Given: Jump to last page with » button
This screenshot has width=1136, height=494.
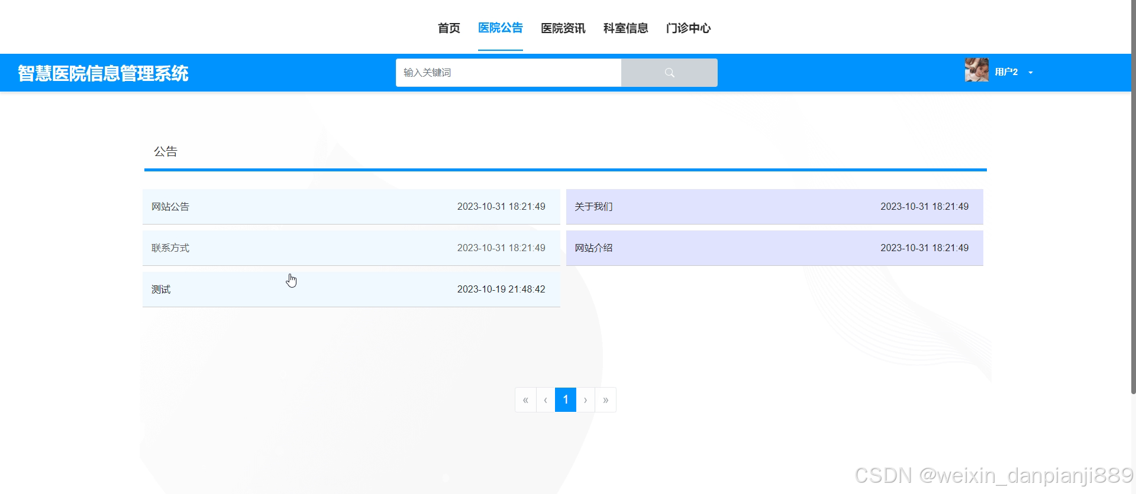Looking at the screenshot, I should click(606, 400).
